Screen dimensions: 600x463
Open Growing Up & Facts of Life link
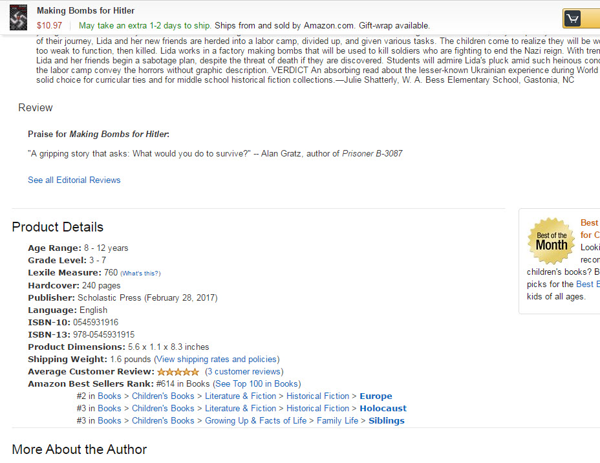[x=255, y=420]
